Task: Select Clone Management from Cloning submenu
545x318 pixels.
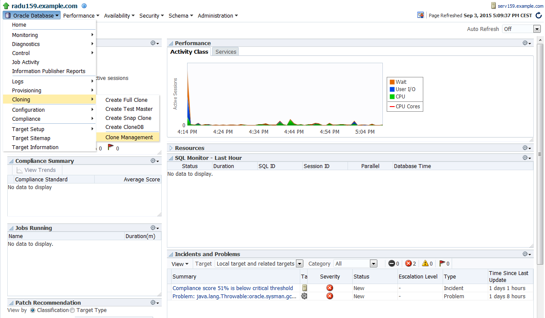Action: click(129, 138)
